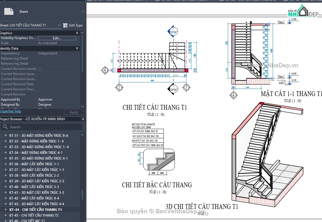Image resolution: width=322 pixels, height=222 pixels.
Task: Click Properties panel scroll-up arrow
Action: (82, 33)
